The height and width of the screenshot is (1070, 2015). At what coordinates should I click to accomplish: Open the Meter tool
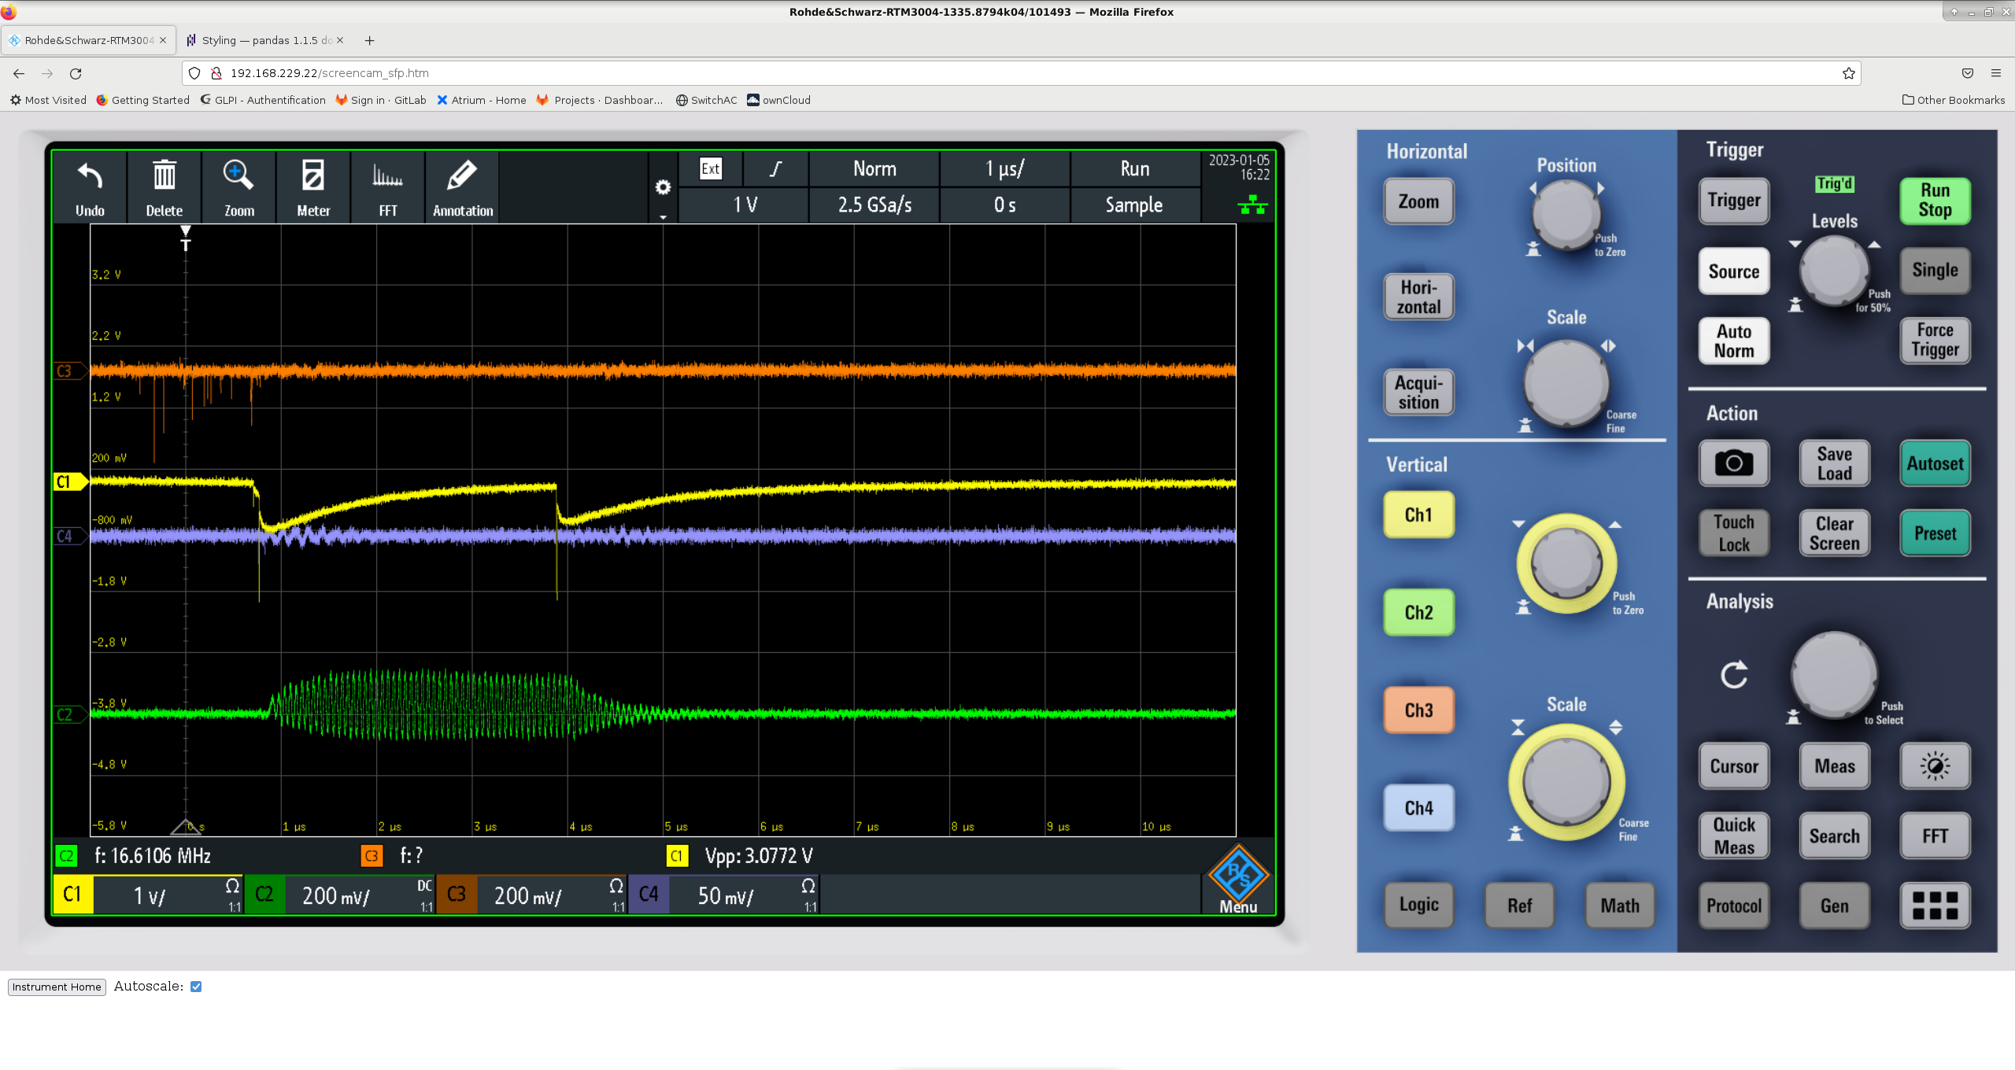click(x=312, y=177)
